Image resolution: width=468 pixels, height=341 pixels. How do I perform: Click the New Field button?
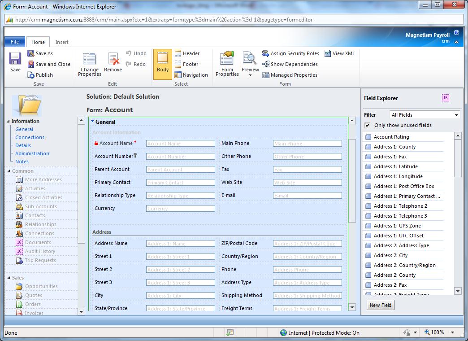380,305
